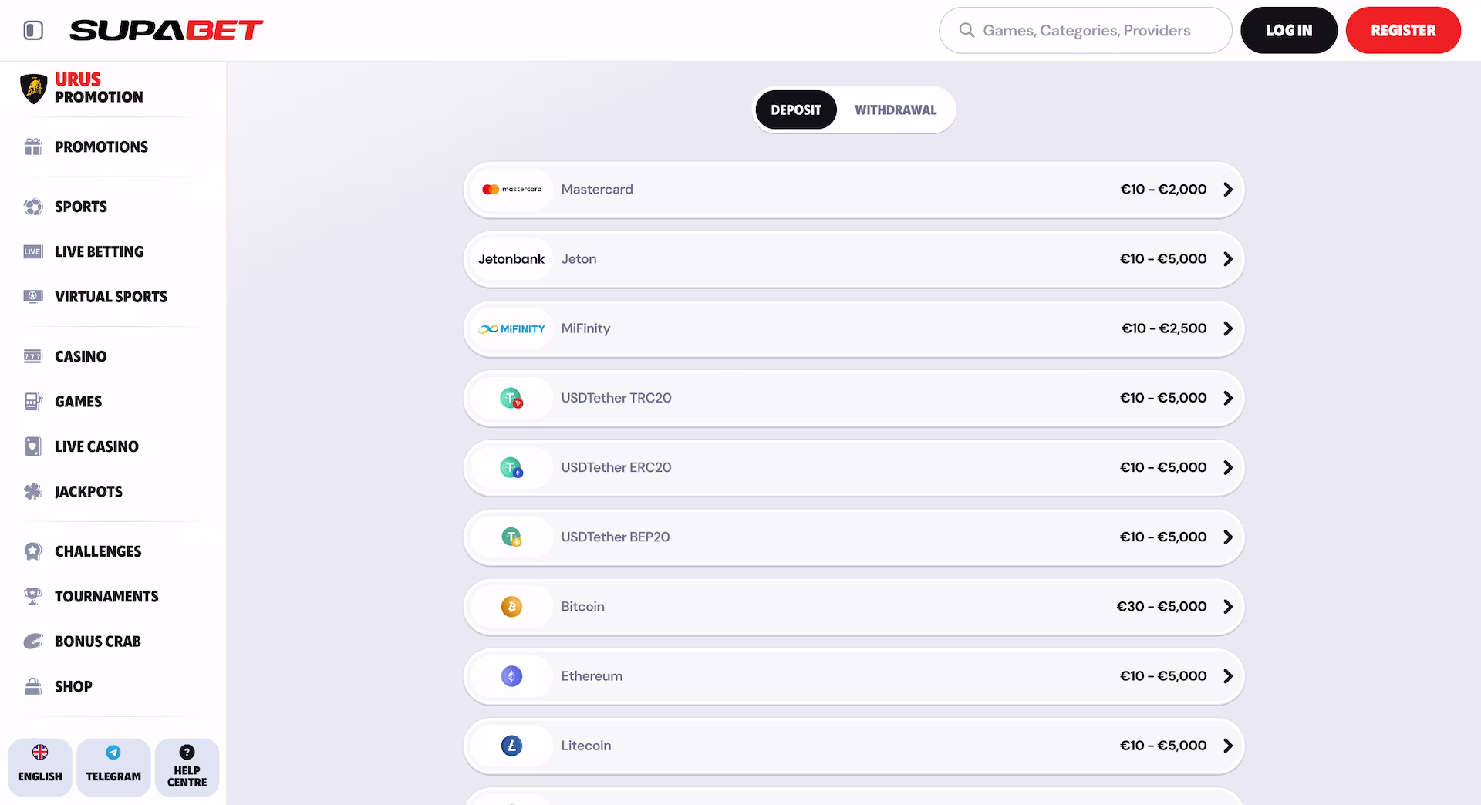Open Sports from the sidebar menu
Screen dimensions: 1481x805
81,207
